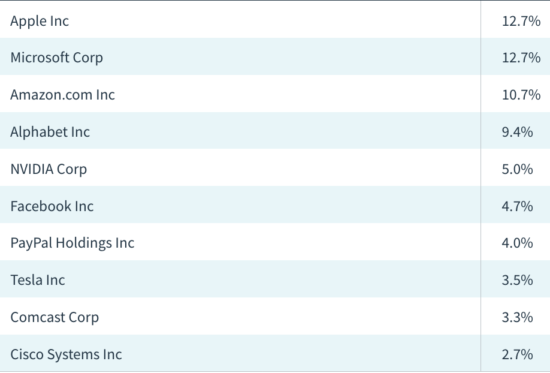Click the NVIDIA Corp holding
This screenshot has width=550, height=373.
tap(49, 169)
